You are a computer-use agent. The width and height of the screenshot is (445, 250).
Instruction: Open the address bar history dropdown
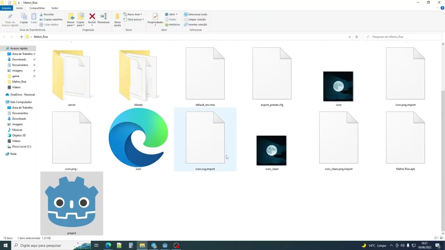coord(349,37)
